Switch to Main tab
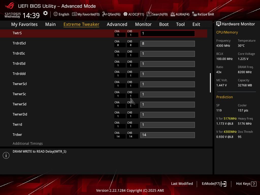Screen dimensions: 260x195 coord(51,24)
